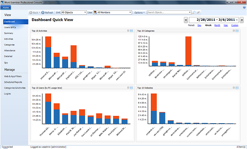Click the Refresh icon in the toolbar
The height and width of the screenshot is (149, 247).
[x=43, y=12]
